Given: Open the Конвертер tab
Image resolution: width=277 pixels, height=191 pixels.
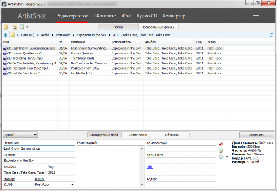Looking at the screenshot, I should [x=174, y=16].
